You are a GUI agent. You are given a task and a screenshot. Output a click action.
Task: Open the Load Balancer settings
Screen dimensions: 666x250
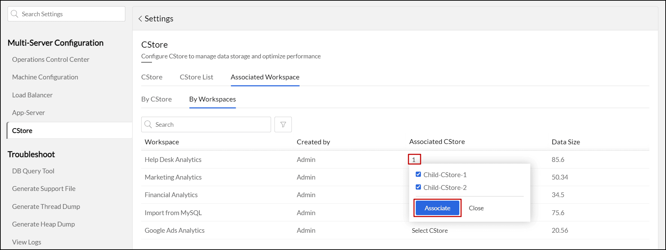32,95
